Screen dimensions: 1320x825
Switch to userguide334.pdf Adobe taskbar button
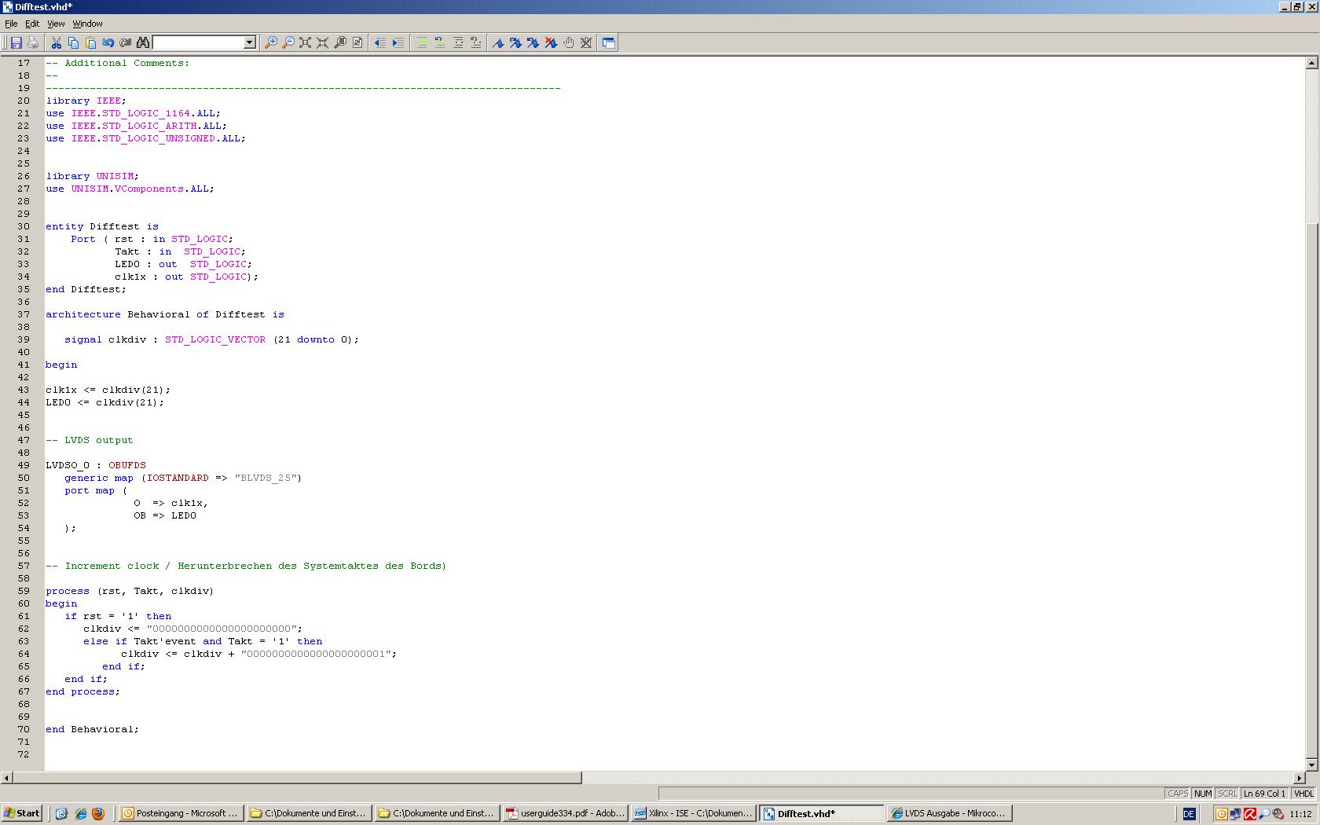click(565, 813)
